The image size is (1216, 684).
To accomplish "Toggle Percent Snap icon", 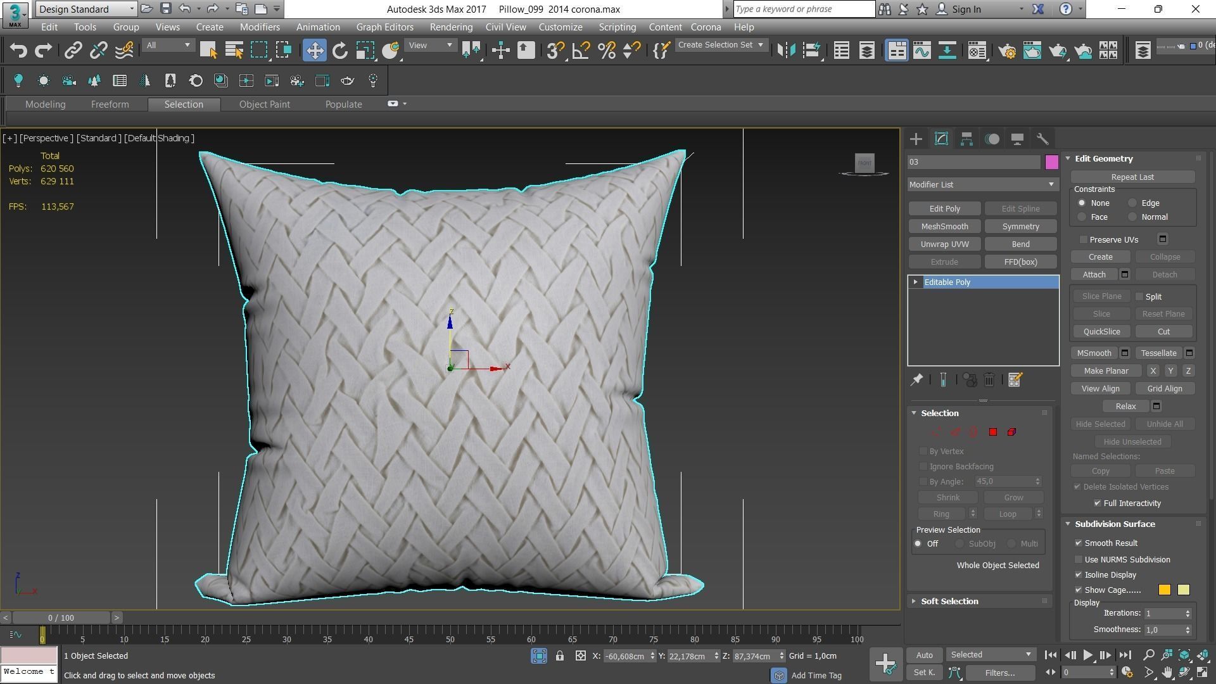I will (606, 51).
